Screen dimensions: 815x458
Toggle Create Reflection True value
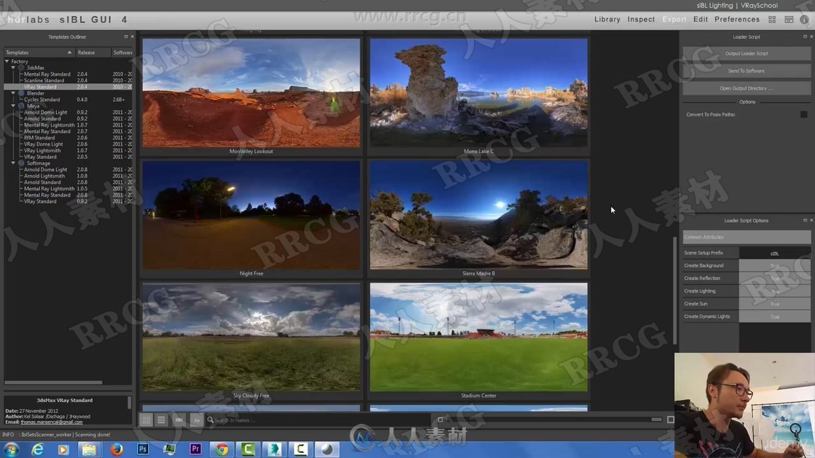pyautogui.click(x=774, y=278)
